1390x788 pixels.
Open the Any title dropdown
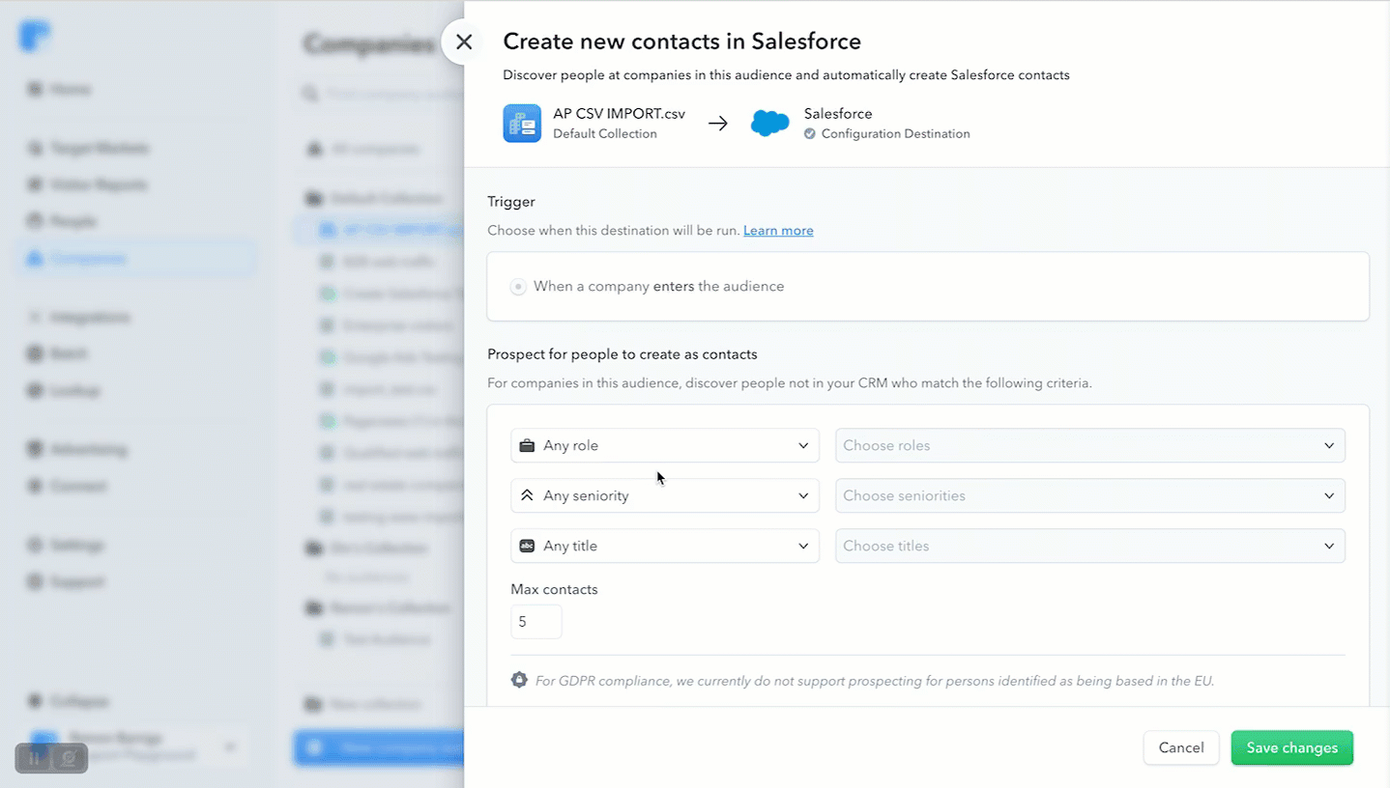(x=665, y=546)
